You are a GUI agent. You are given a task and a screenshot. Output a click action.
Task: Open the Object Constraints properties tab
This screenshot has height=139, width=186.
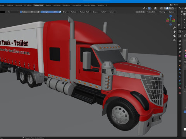click(x=180, y=81)
